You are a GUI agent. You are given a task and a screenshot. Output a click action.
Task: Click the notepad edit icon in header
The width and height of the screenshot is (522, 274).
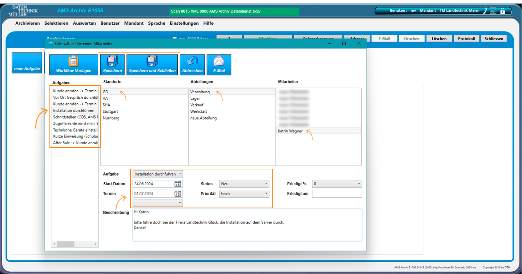[493, 11]
